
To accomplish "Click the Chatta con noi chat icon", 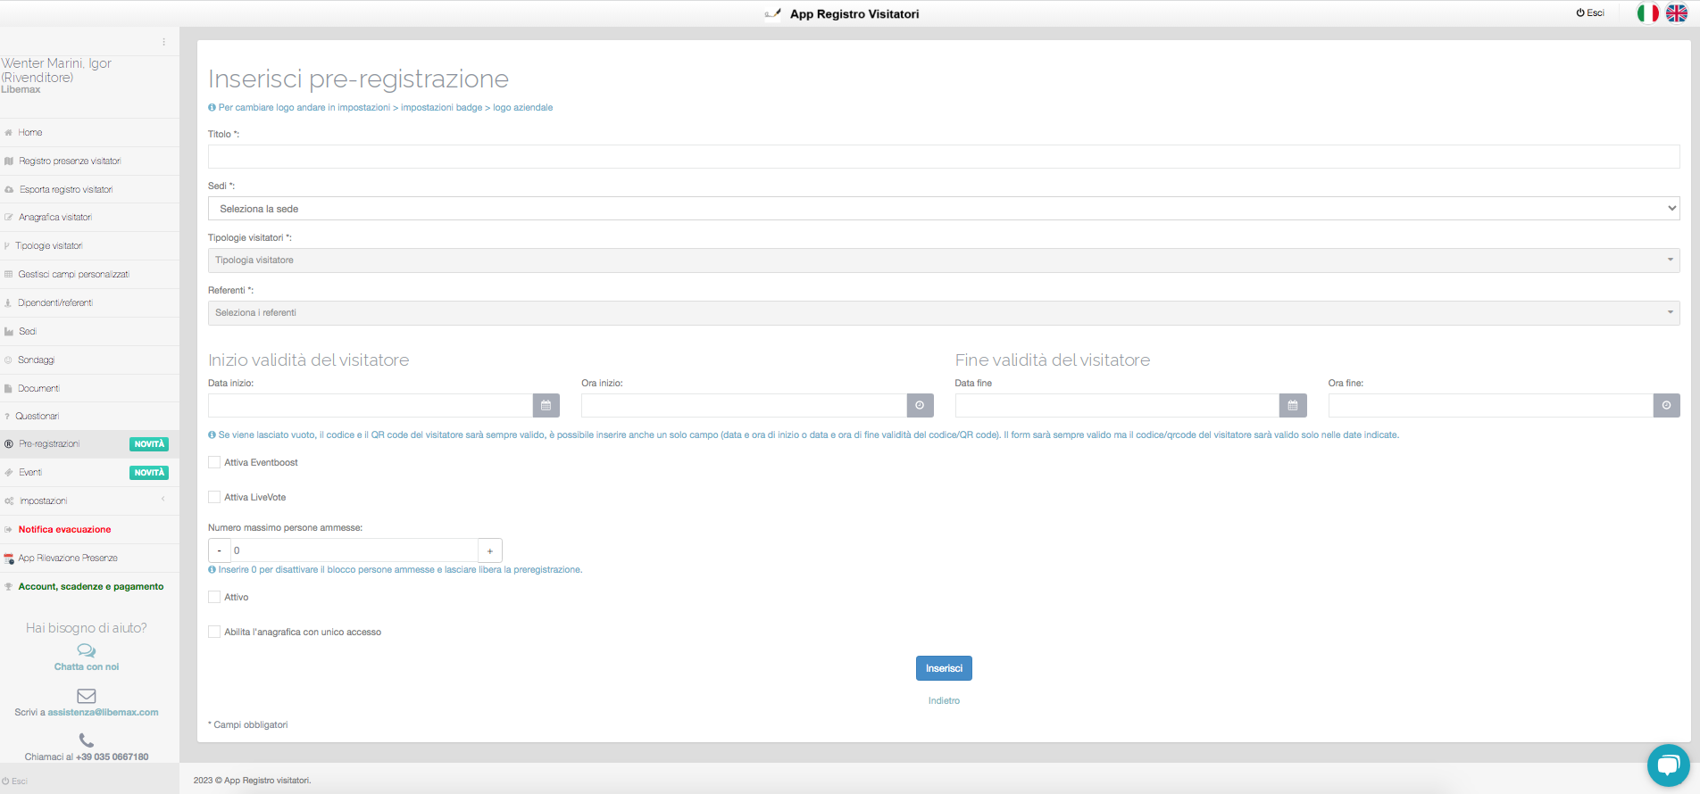I will (x=87, y=650).
